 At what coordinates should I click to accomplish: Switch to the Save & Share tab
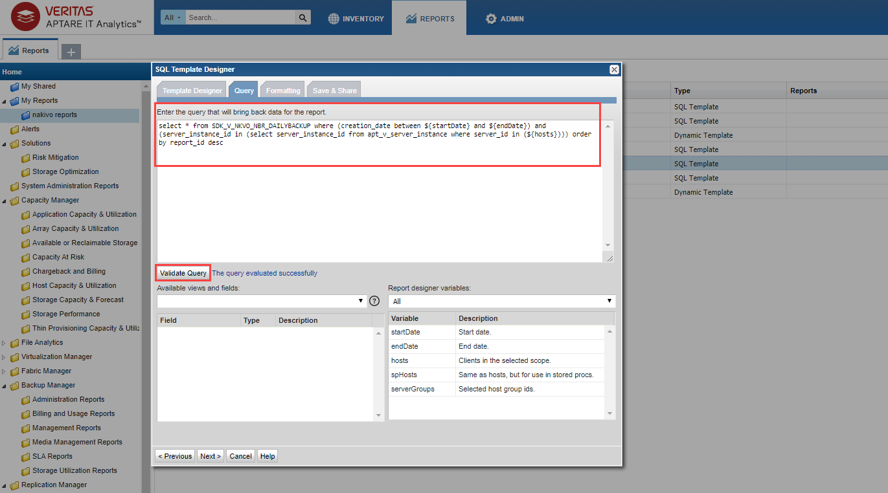pos(334,91)
